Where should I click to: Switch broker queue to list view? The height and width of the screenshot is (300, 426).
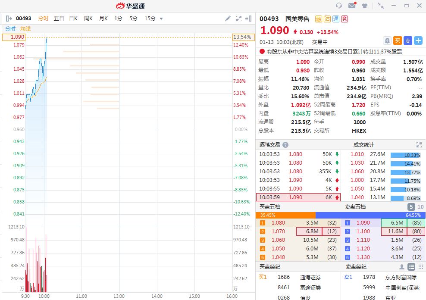pyautogui.click(x=411, y=267)
